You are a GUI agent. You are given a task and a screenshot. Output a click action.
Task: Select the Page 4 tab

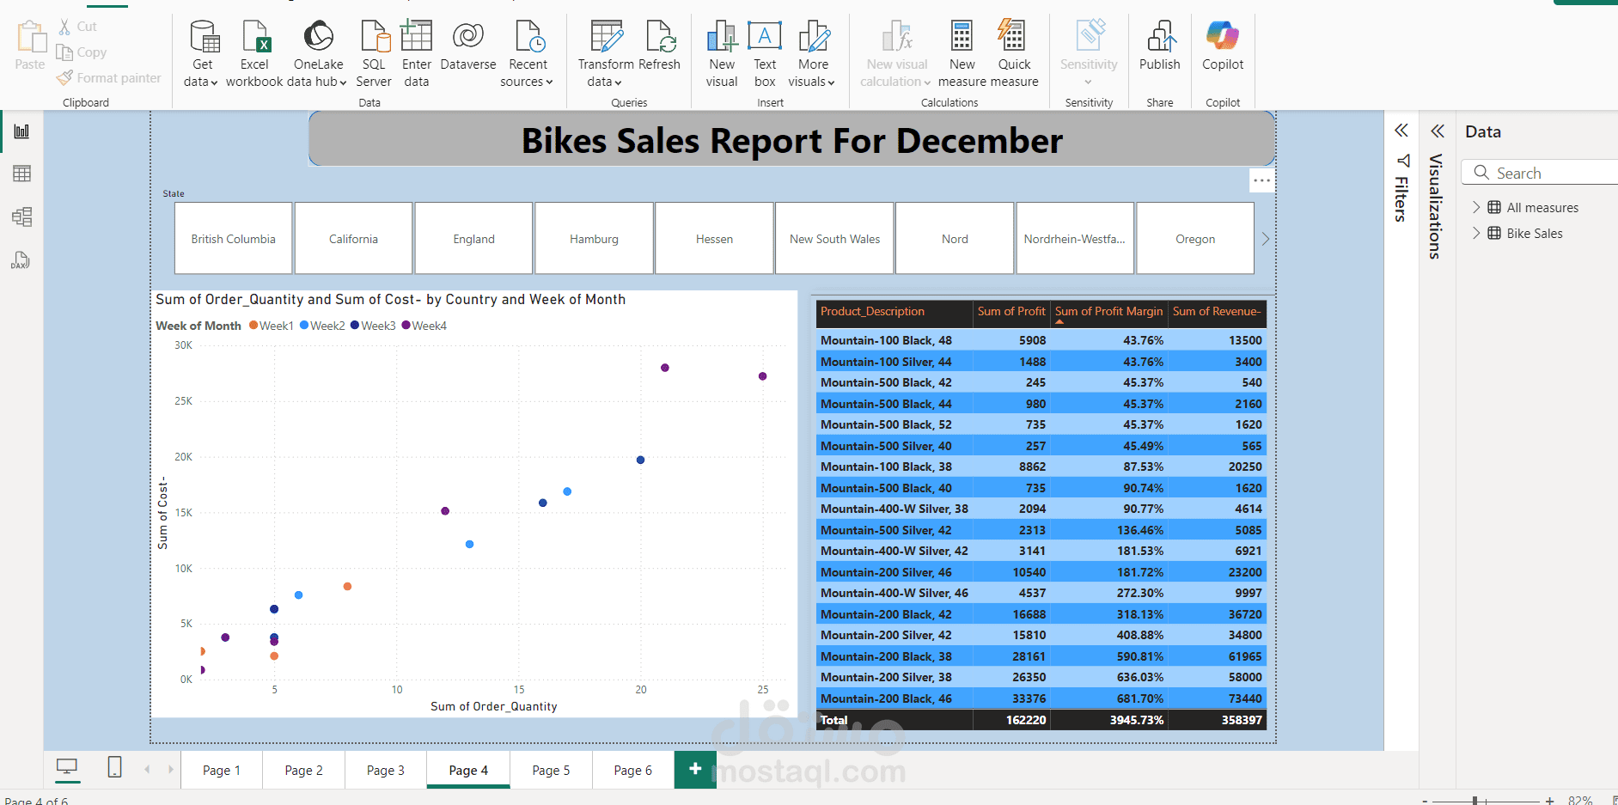(468, 770)
